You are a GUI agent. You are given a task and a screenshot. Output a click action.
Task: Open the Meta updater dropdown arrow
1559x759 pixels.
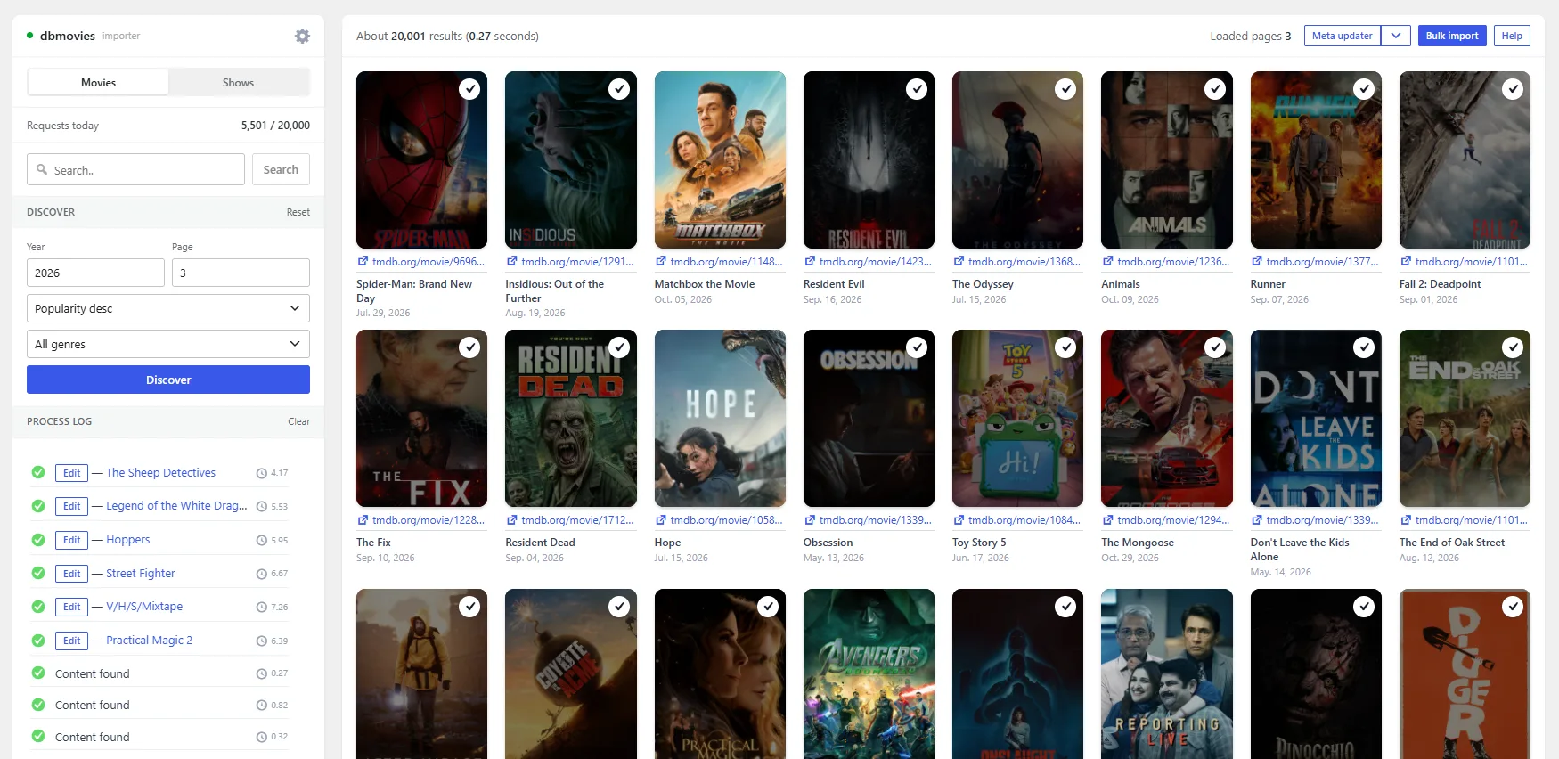coord(1396,36)
